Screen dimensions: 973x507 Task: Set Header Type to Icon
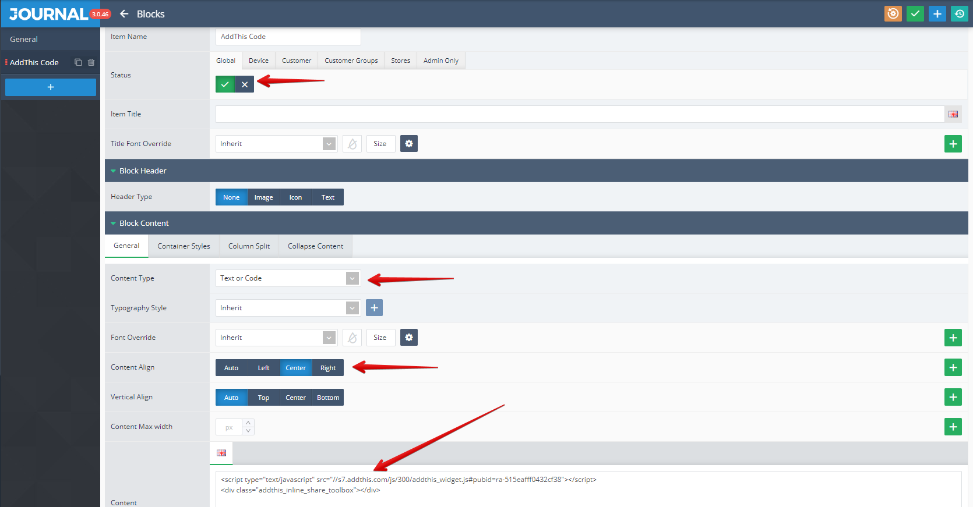click(x=295, y=197)
